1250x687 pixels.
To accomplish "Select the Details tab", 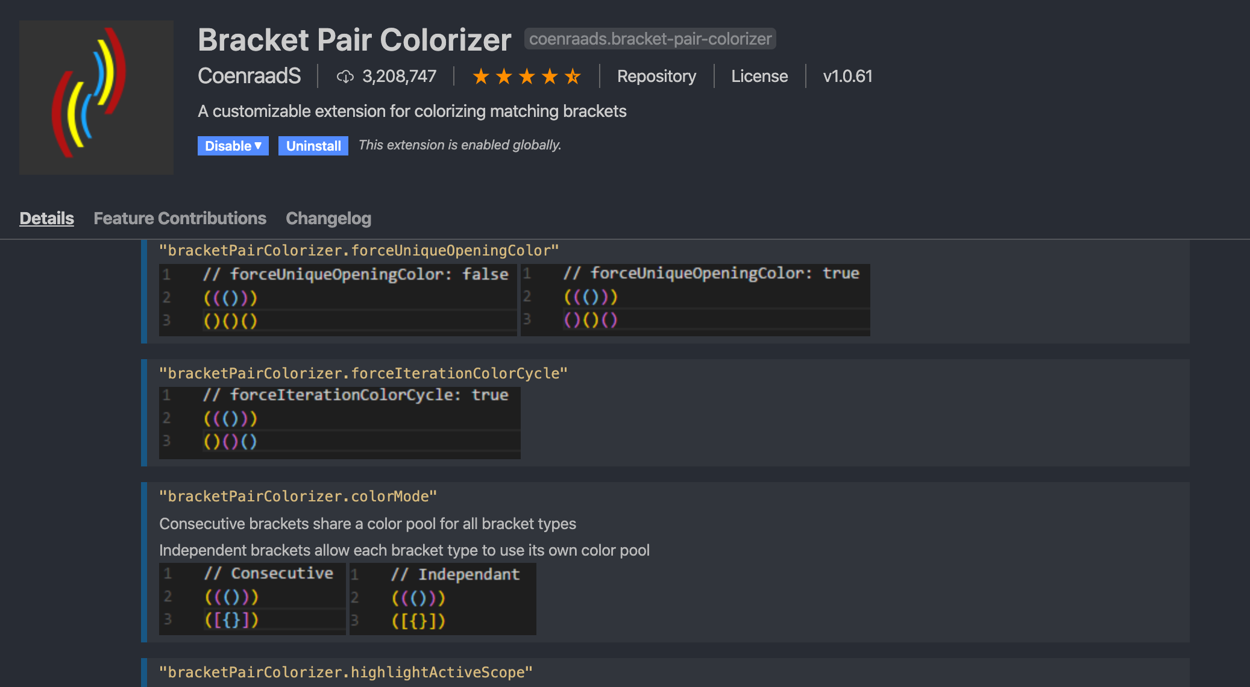I will [46, 218].
